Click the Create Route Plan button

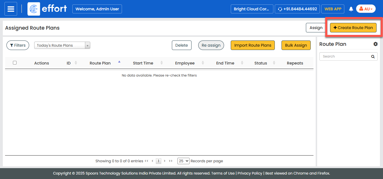click(x=353, y=28)
